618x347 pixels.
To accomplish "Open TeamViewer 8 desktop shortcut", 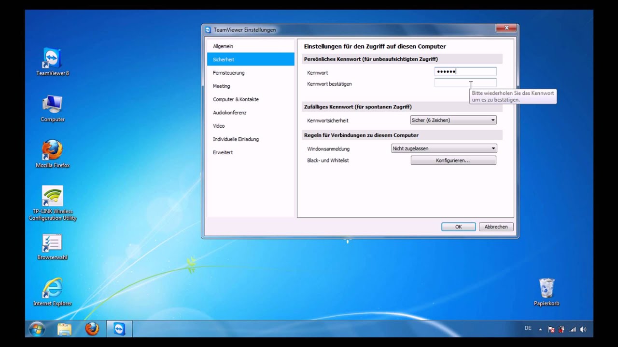I will [52, 62].
